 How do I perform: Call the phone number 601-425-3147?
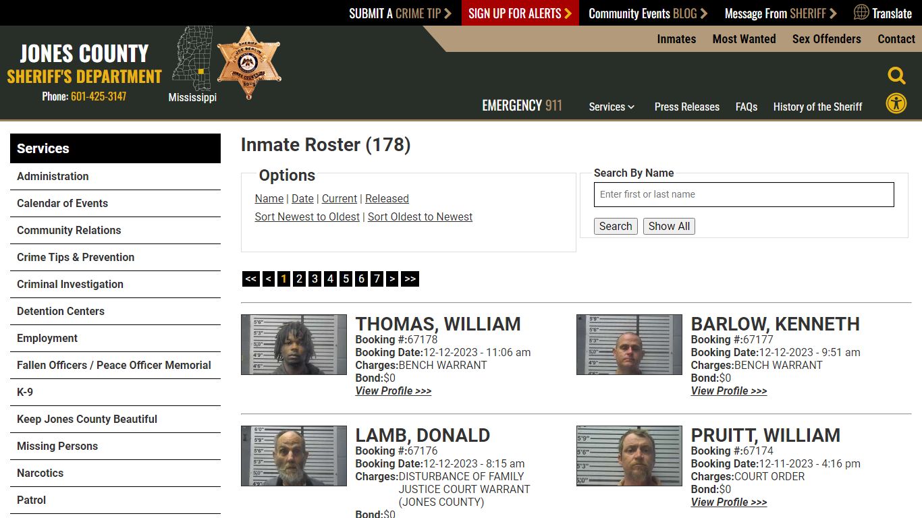click(99, 96)
